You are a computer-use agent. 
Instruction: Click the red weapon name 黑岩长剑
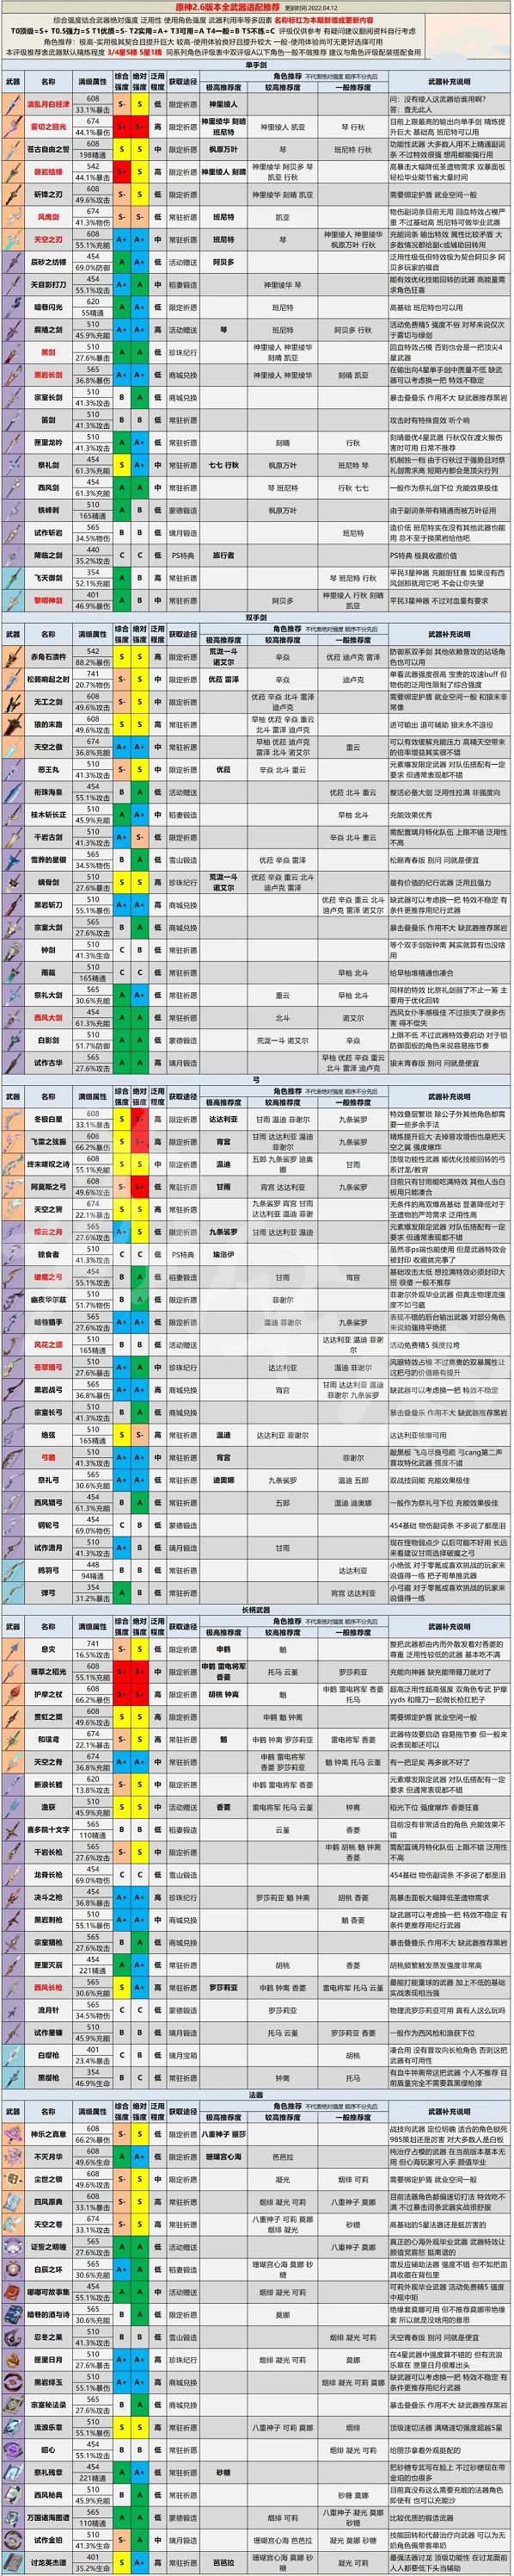coord(49,375)
